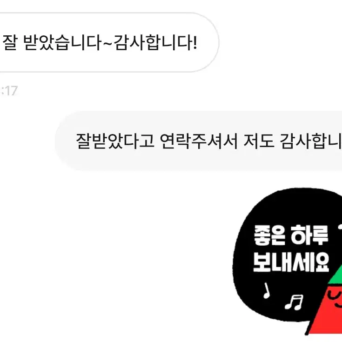Image resolution: width=342 pixels, height=342 pixels.
Task: Click the tilde in the received message
Action: click(x=107, y=43)
